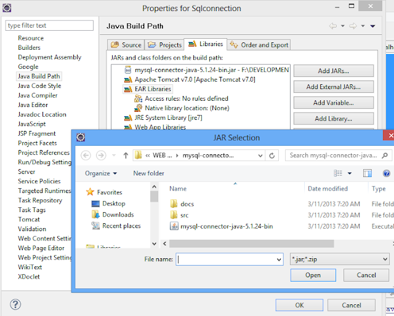Click OK in the Properties dialog
The height and width of the screenshot is (316, 394).
[x=299, y=305]
